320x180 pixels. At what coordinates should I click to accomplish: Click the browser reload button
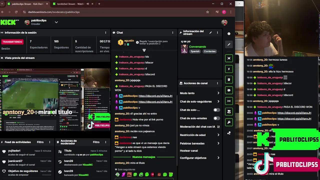click(16, 12)
